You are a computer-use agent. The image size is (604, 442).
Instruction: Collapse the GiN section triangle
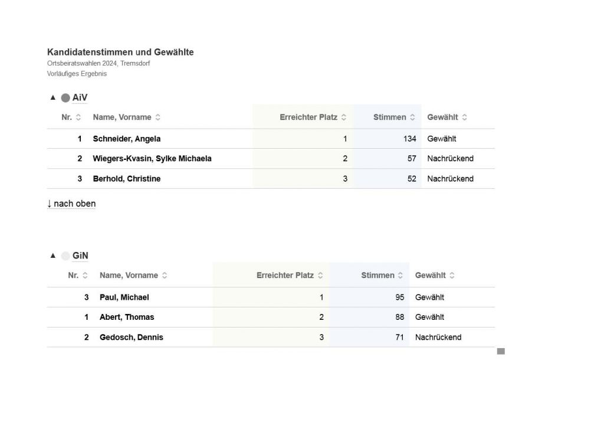click(52, 256)
